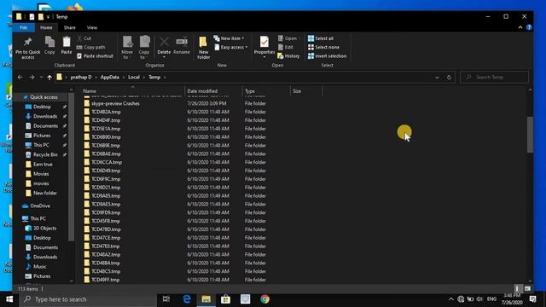Select Quick access in the navigation pane
The width and height of the screenshot is (546, 307).
click(x=44, y=97)
